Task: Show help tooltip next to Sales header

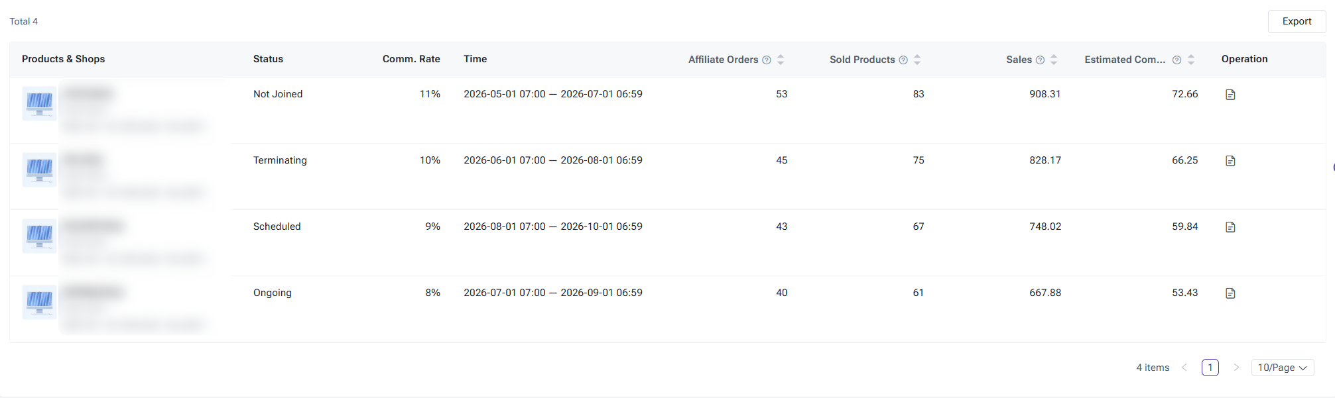Action: tap(1040, 60)
